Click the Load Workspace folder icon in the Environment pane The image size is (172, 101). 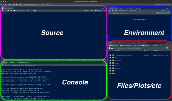(x=110, y=11)
